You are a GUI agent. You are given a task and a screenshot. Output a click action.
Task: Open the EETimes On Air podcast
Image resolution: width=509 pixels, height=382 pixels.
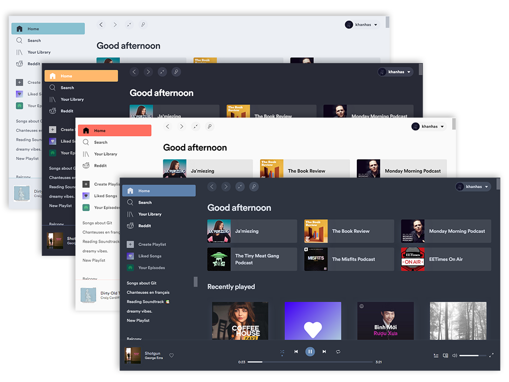(446, 259)
